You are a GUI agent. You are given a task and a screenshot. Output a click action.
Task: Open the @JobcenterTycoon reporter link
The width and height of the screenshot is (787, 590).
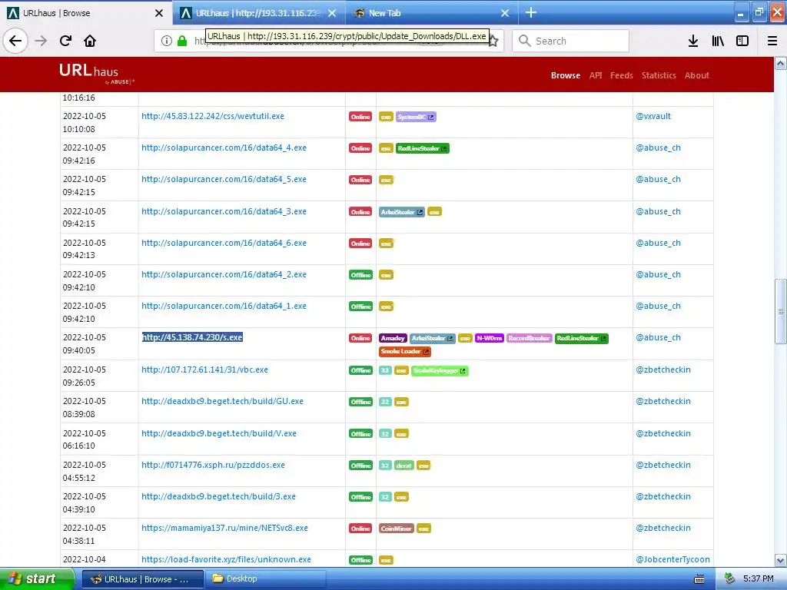(672, 559)
